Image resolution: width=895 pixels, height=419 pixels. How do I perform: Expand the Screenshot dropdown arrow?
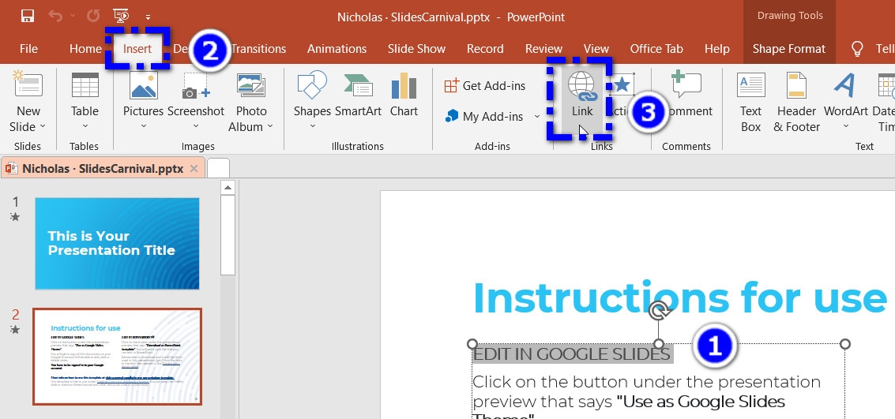coord(196,126)
